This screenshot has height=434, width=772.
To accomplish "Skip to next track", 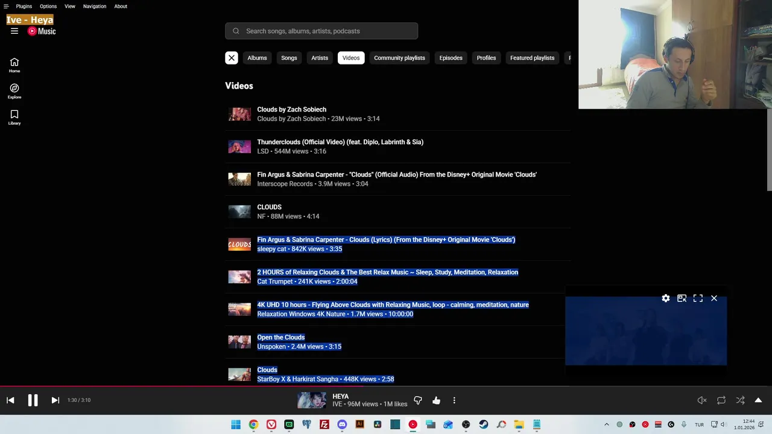I will pyautogui.click(x=55, y=400).
